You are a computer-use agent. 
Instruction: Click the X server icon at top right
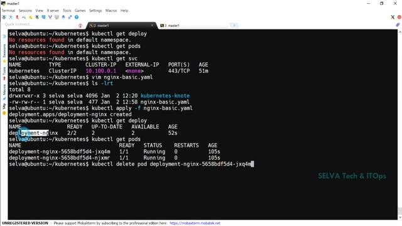click(x=393, y=17)
